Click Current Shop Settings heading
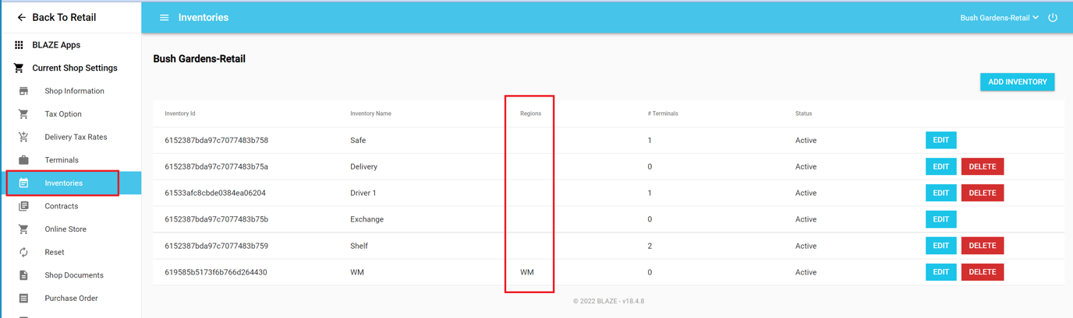 (75, 68)
